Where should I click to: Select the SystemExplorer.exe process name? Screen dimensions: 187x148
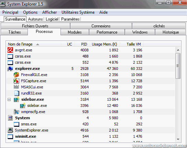(32, 130)
